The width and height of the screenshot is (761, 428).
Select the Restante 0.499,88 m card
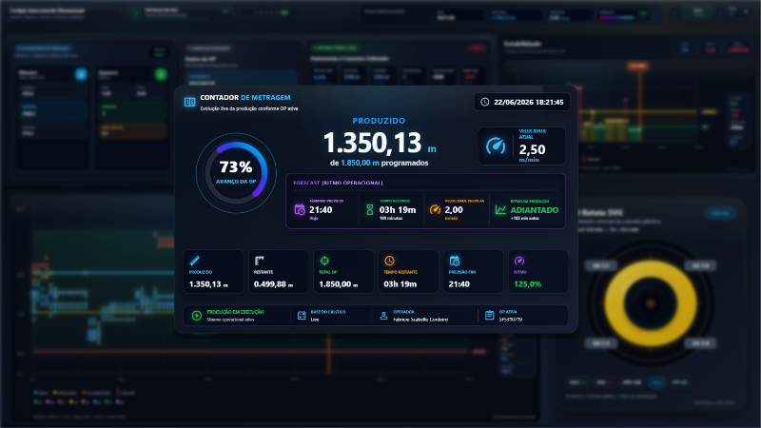(279, 272)
